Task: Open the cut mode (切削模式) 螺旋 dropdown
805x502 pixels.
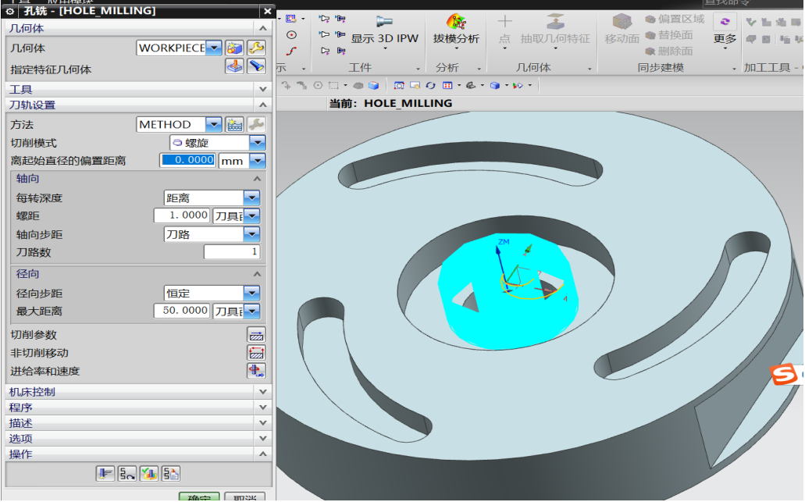Action: tap(257, 143)
